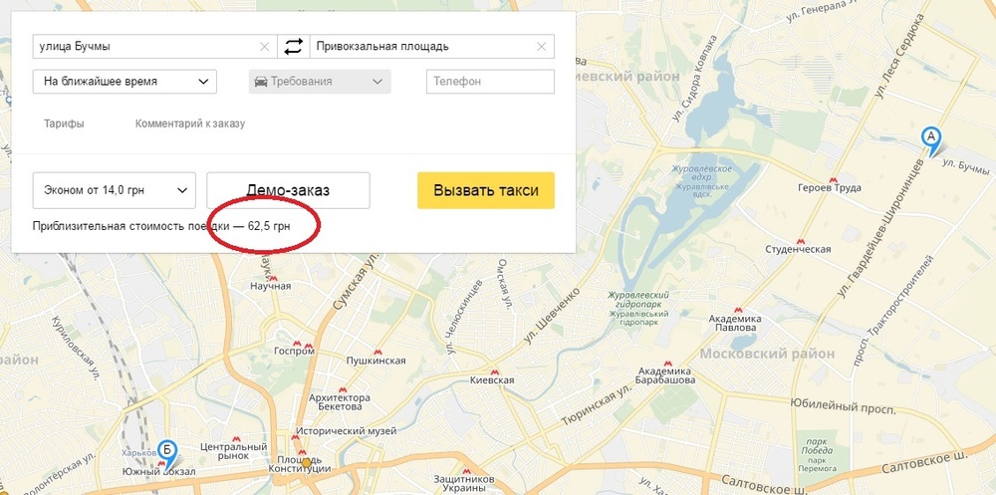Open the На ближайшее время time dropdown
Screen dimensions: 996x495
click(124, 82)
